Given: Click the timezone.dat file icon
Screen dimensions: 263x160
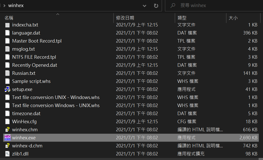Looking at the screenshot, I should pyautogui.click(x=7, y=113).
